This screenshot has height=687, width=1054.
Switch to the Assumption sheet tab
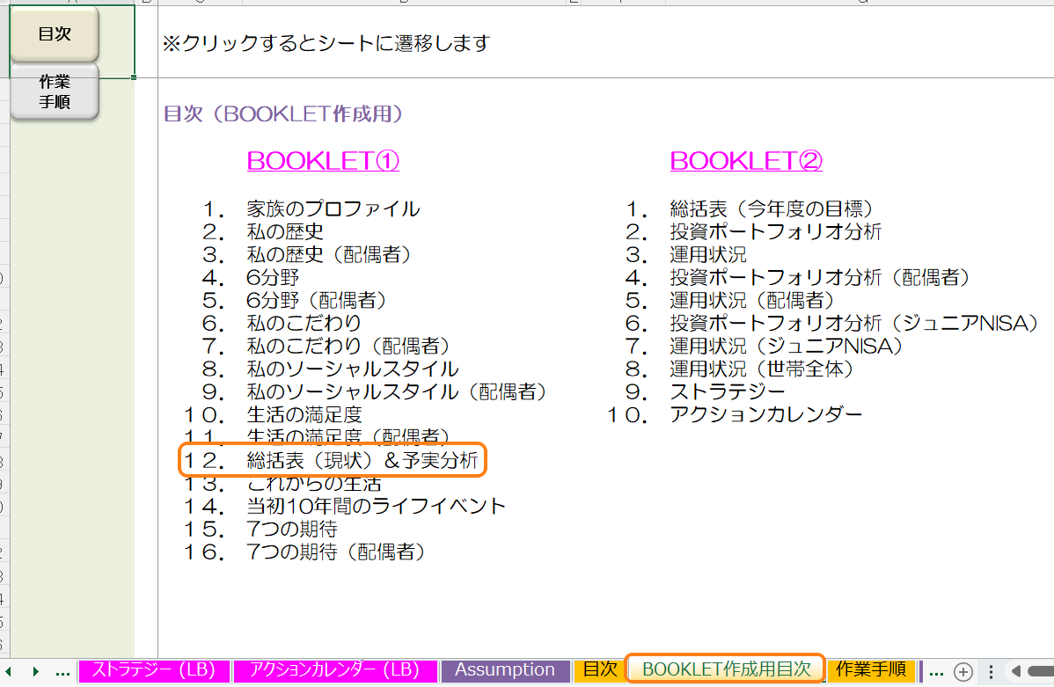[x=504, y=670]
